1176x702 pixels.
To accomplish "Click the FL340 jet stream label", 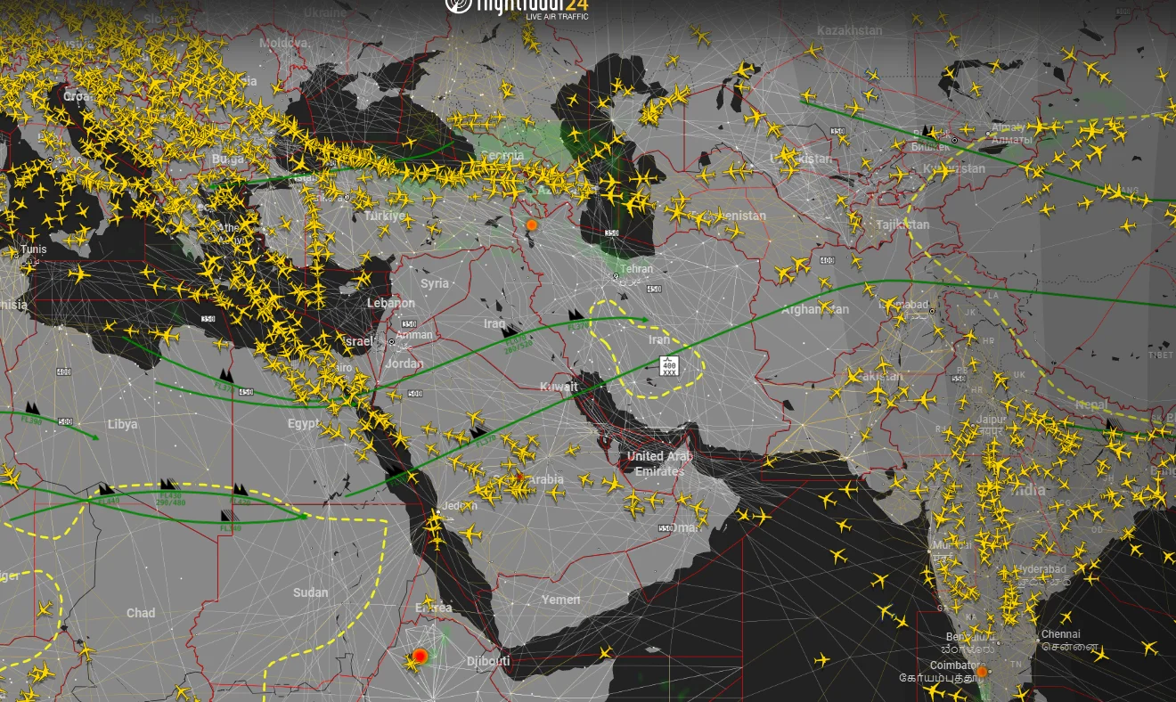I will (x=230, y=528).
